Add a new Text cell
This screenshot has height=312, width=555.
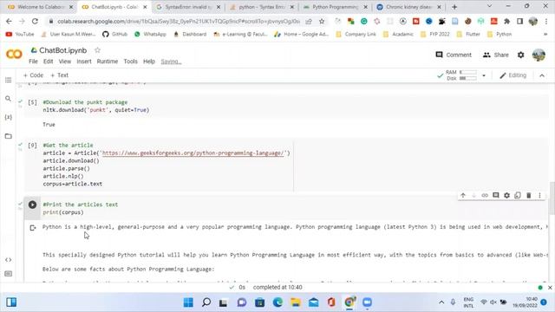60,75
